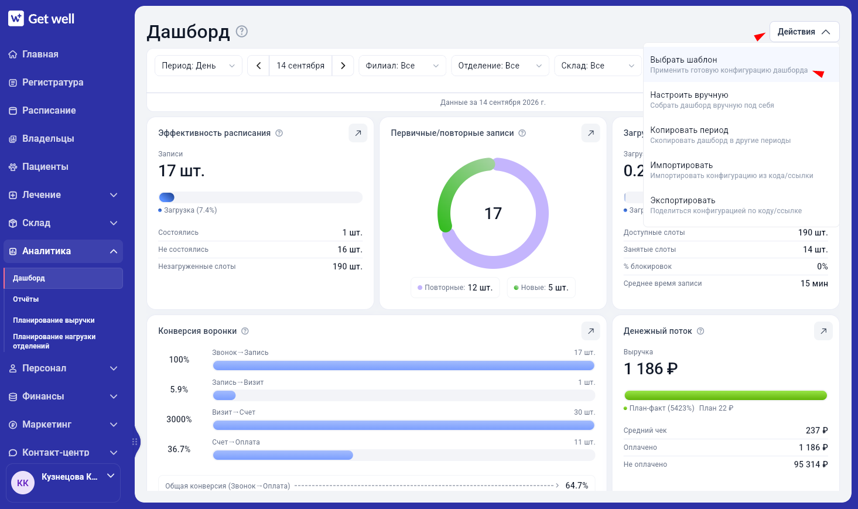The height and width of the screenshot is (509, 858).
Task: Go to previous day arrow
Action: click(x=258, y=66)
